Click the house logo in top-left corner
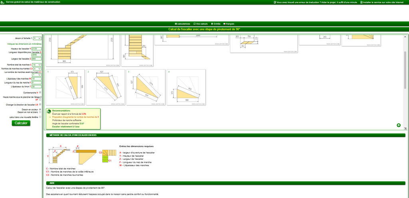Image resolution: width=409 pixels, height=198 pixels. coord(2,2)
